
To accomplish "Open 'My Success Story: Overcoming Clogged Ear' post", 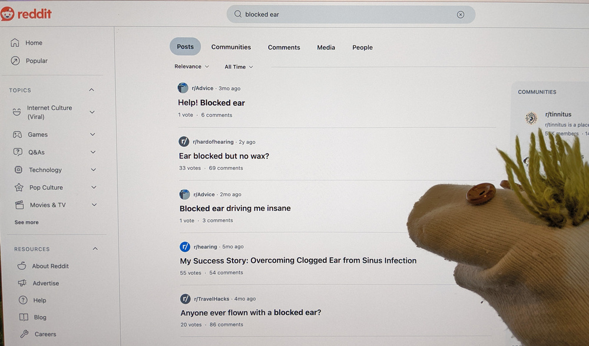I will tap(298, 261).
